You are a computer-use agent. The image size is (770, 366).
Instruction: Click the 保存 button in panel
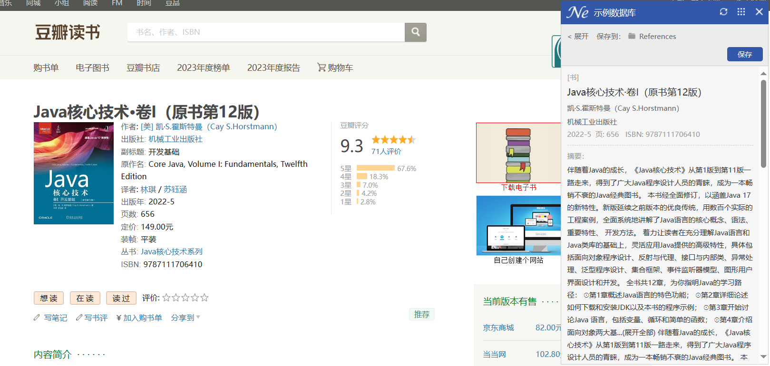pyautogui.click(x=745, y=54)
